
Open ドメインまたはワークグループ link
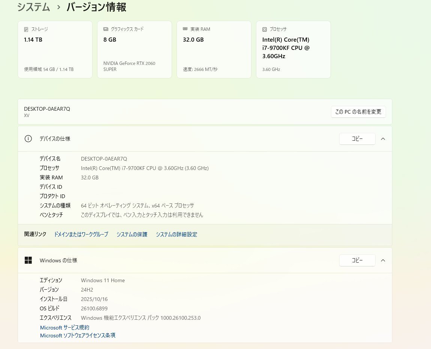coord(81,234)
